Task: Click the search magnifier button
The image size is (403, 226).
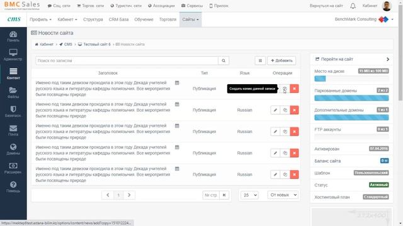Action: [224, 61]
